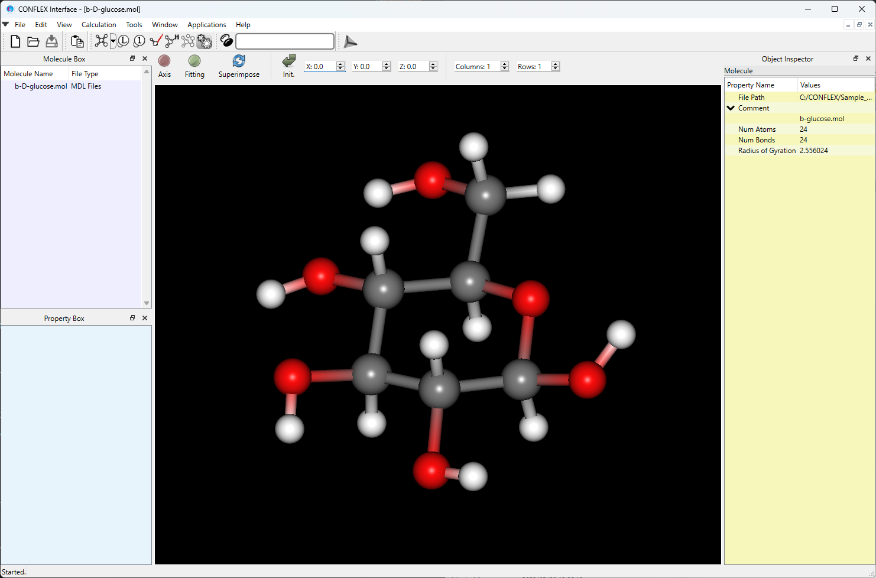Click the add-hydrogens toolbar icon
Screen dimensions: 876x578
(x=170, y=41)
